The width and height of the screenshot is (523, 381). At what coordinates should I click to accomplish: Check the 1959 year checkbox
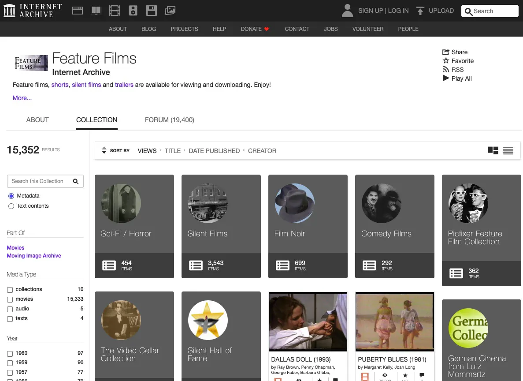(10, 363)
